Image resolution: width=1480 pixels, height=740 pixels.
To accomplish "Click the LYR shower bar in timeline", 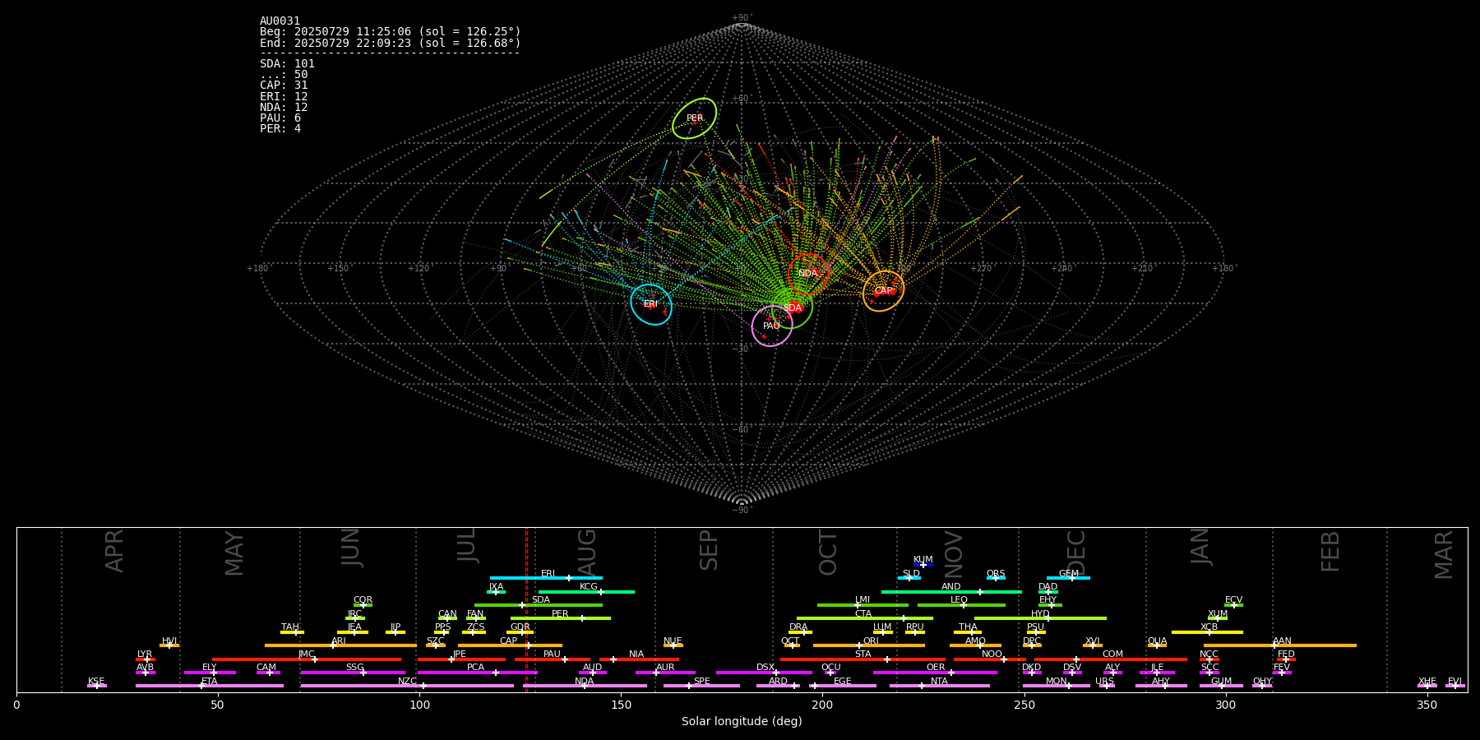I will pyautogui.click(x=146, y=659).
